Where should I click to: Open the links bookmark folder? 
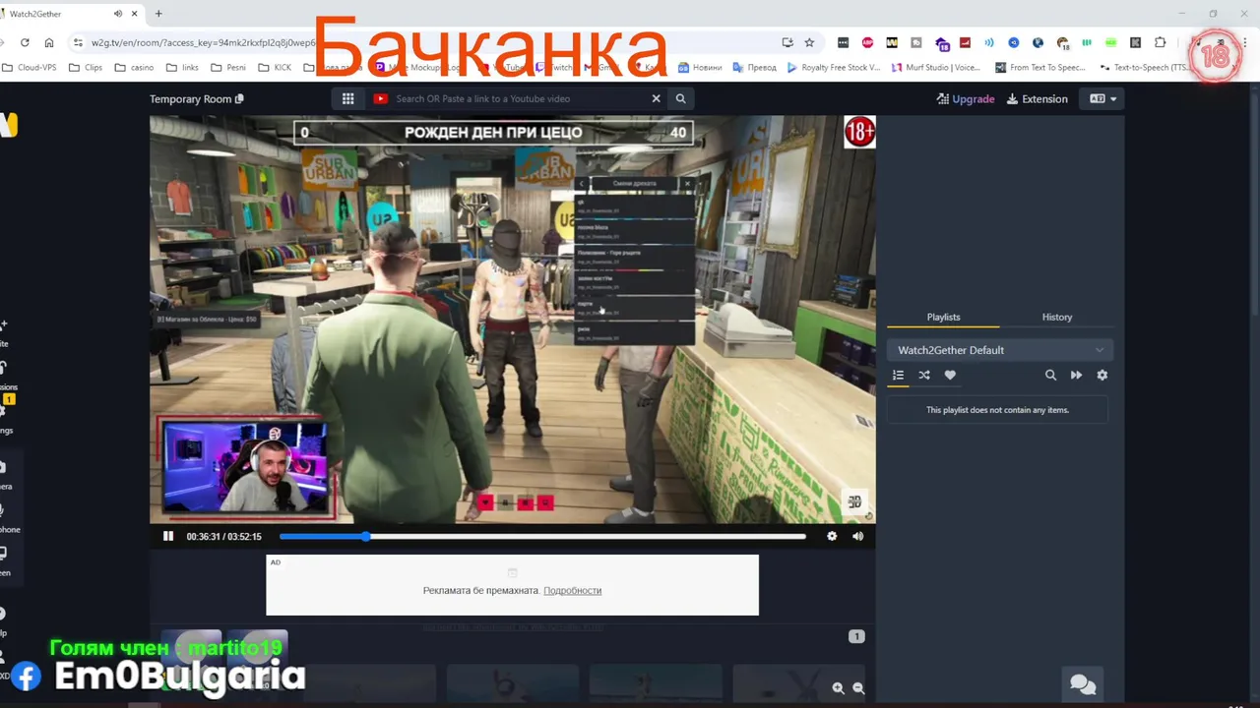coord(183,67)
